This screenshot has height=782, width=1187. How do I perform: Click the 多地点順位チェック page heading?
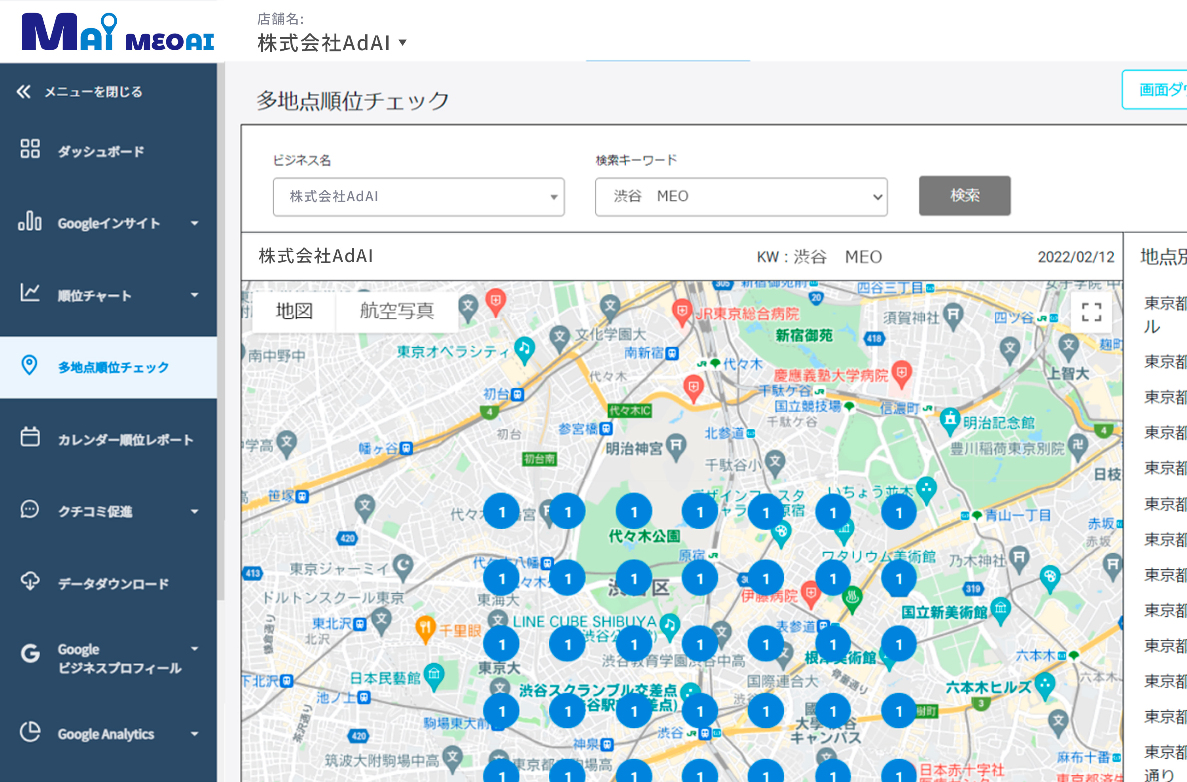tap(353, 101)
